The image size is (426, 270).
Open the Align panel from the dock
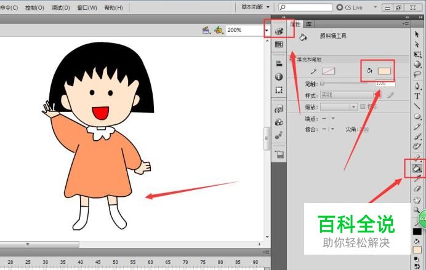(279, 63)
